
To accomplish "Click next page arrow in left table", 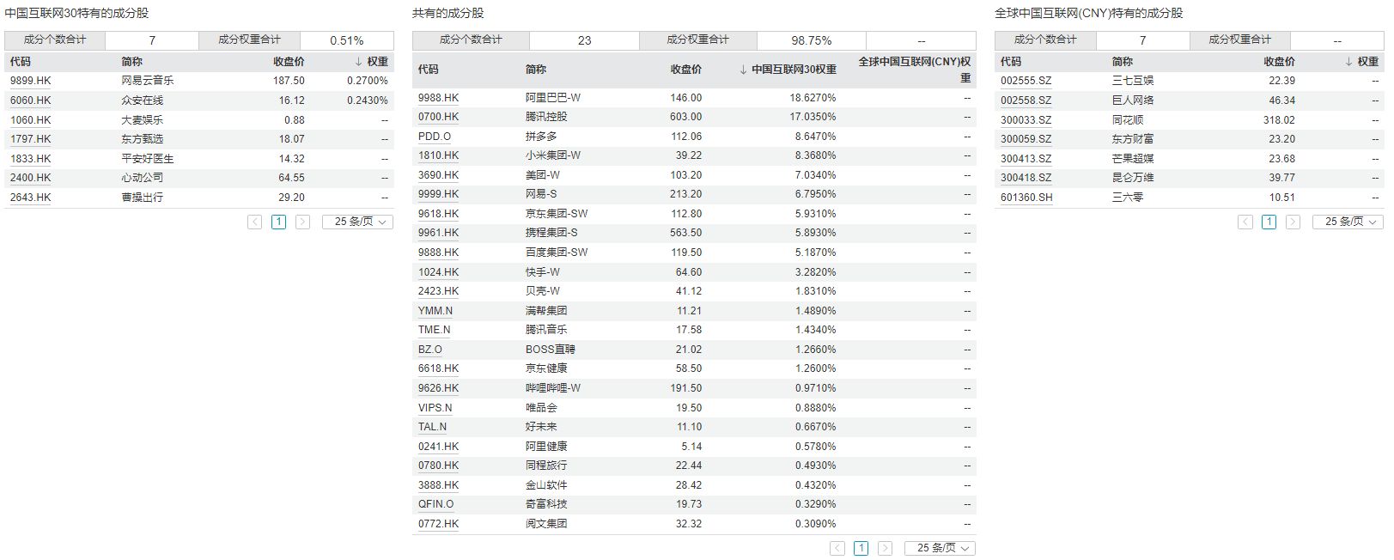I will 302,222.
